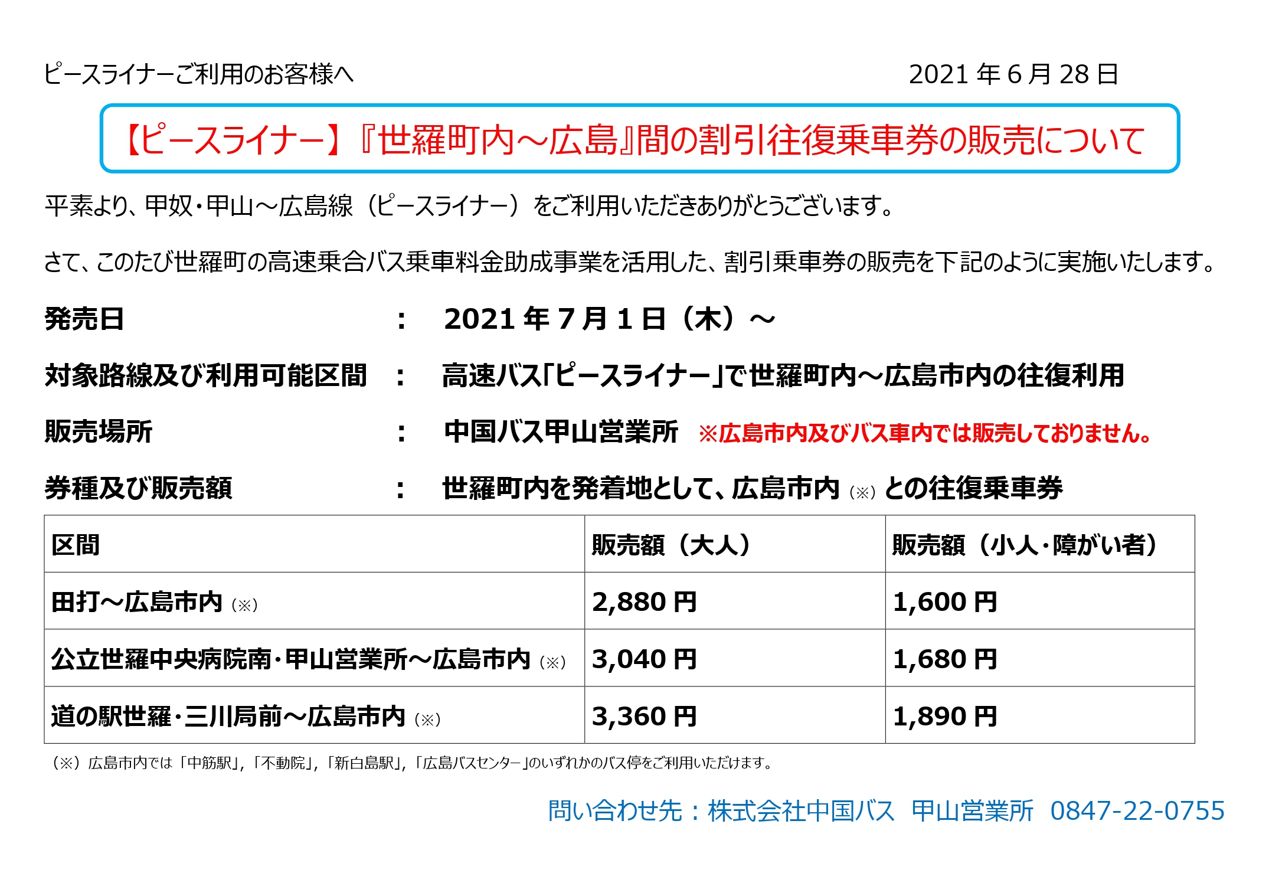Click the 発売日 label
Image resolution: width=1269 pixels, height=896 pixels.
[x=84, y=319]
